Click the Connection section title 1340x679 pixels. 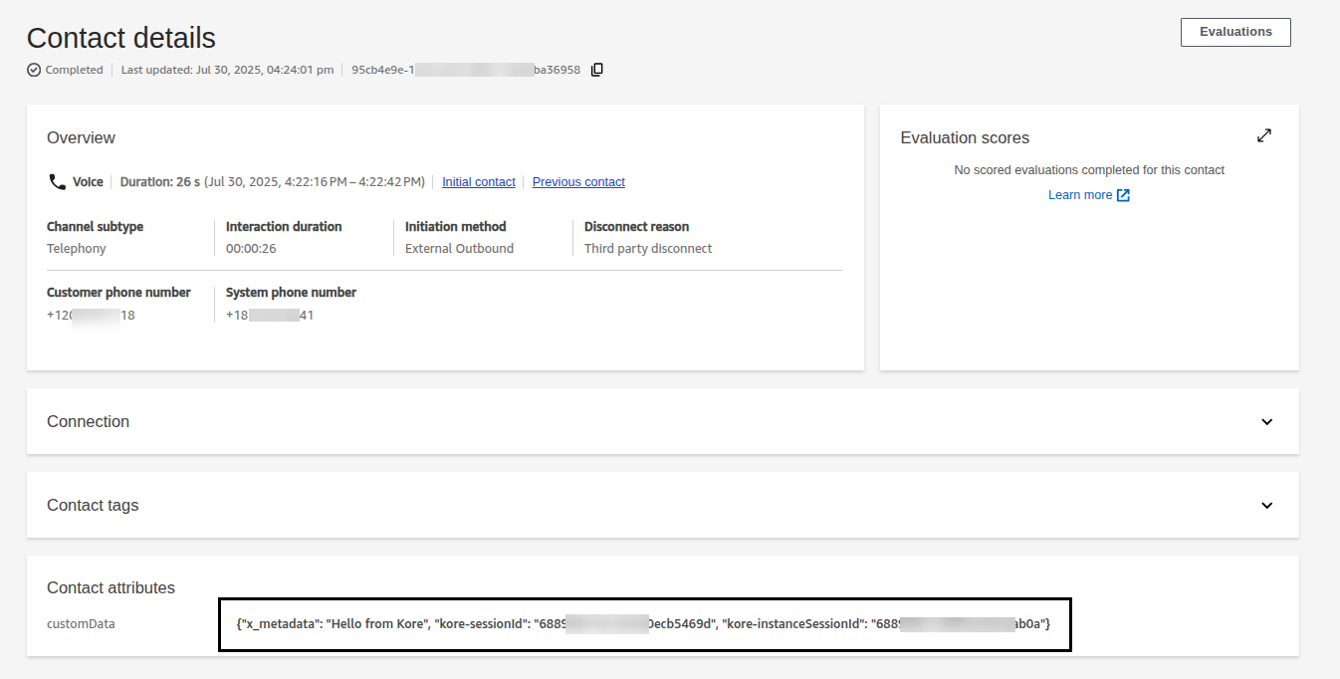pyautogui.click(x=89, y=422)
